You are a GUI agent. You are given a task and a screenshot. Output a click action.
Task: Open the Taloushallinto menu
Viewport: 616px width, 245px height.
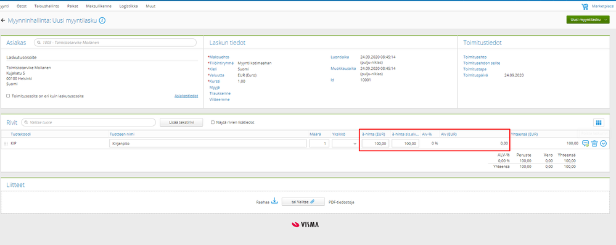click(47, 6)
